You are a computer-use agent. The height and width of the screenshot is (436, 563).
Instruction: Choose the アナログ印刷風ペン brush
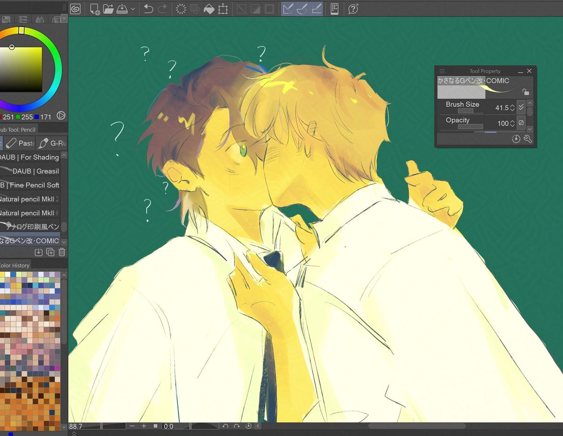(x=30, y=227)
